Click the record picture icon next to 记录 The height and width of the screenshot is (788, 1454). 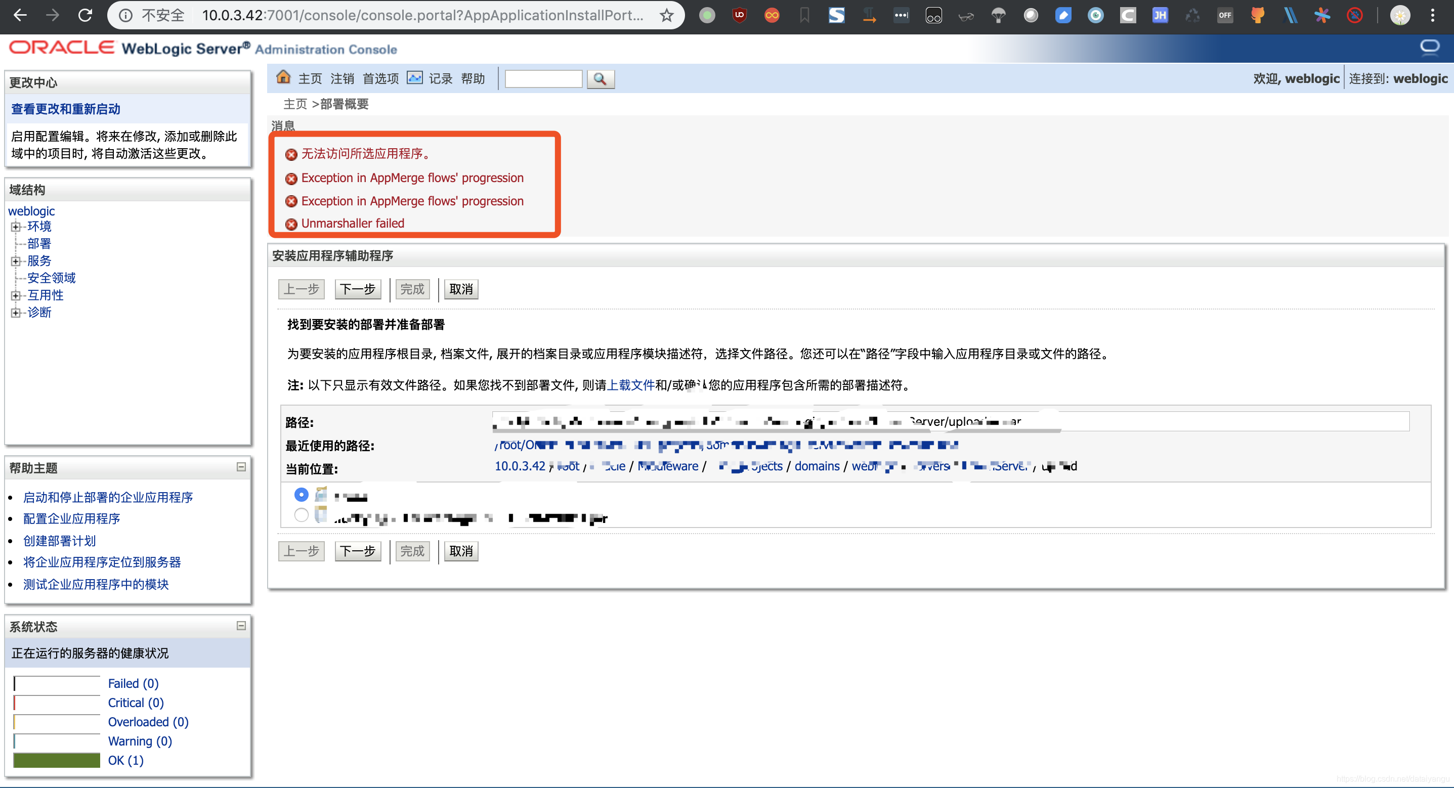click(x=415, y=78)
